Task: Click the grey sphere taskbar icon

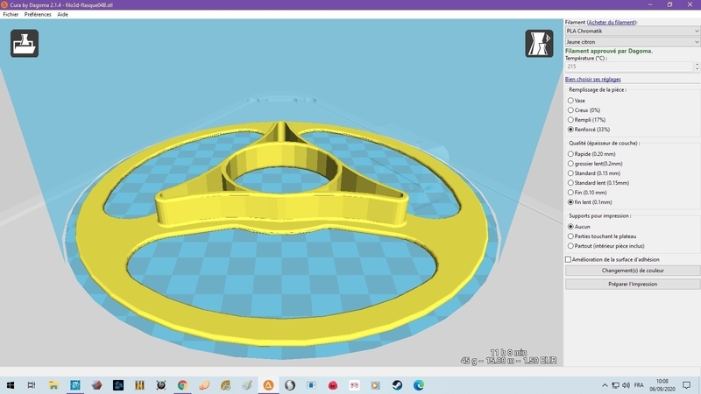Action: tap(290, 385)
